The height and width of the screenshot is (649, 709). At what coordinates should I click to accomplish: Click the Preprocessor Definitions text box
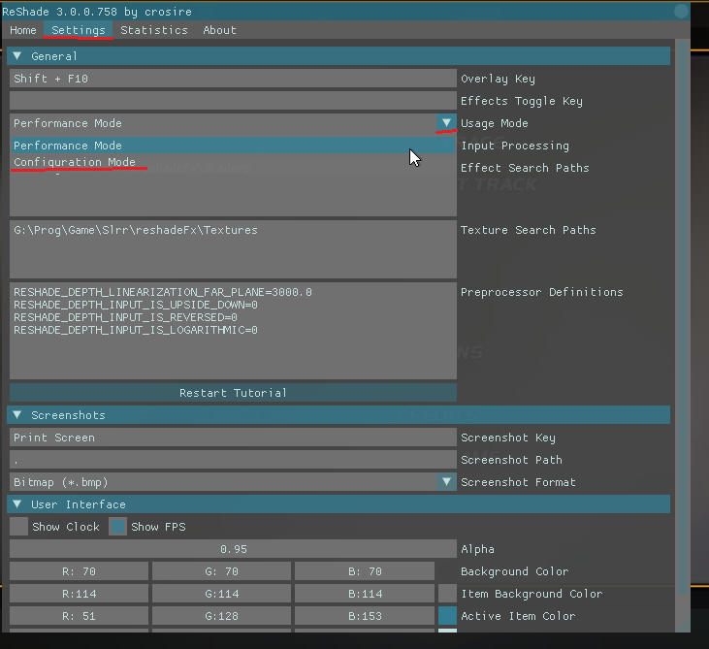(233, 331)
